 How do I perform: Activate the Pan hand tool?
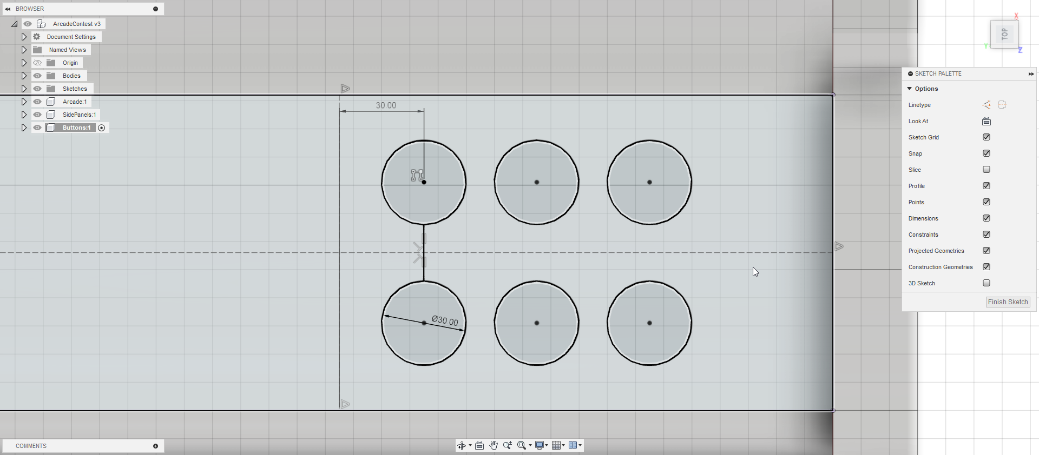[x=494, y=445]
